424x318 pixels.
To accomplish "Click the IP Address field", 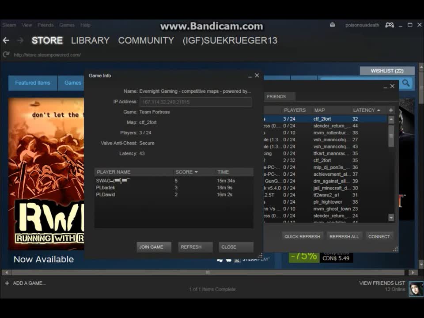I will point(195,102).
